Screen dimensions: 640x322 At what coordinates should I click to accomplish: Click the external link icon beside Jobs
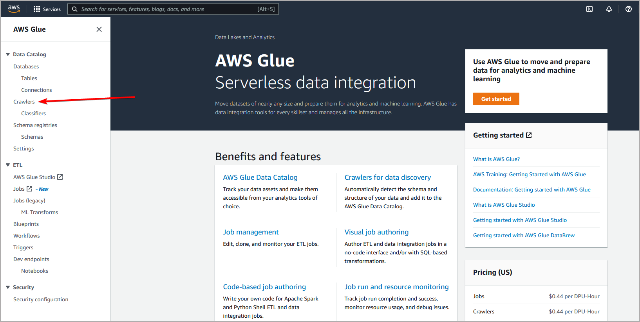click(x=29, y=189)
